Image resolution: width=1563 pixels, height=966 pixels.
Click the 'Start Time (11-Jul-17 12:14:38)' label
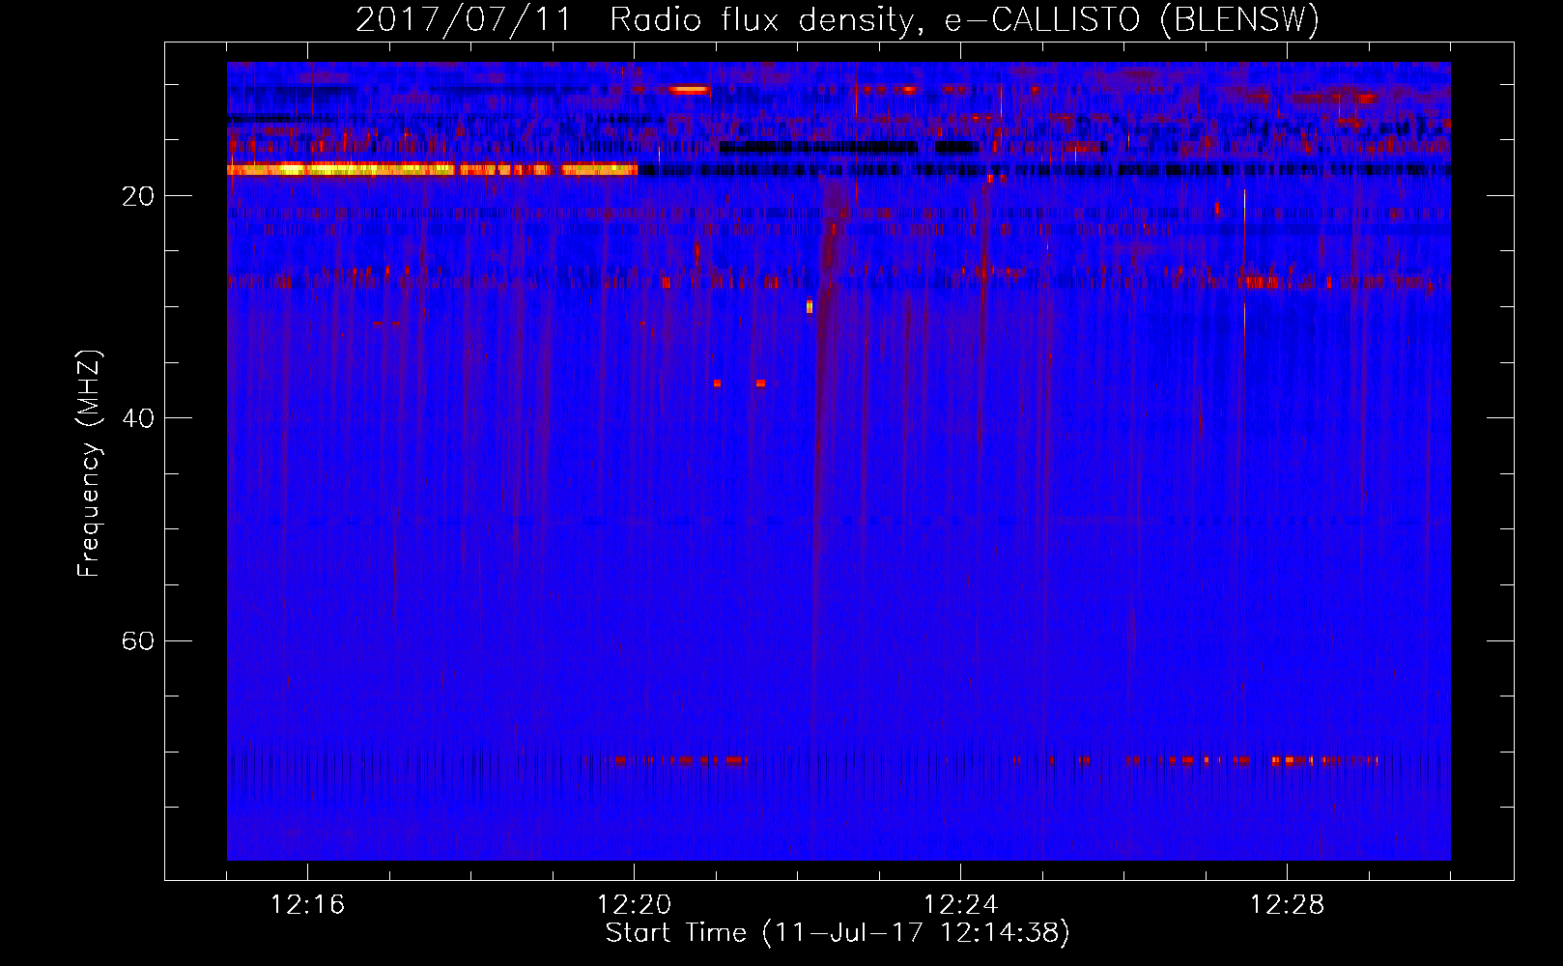coord(838,933)
